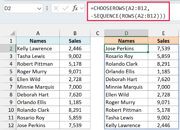Select column D header
The width and height of the screenshot is (180, 130).
(126, 33)
